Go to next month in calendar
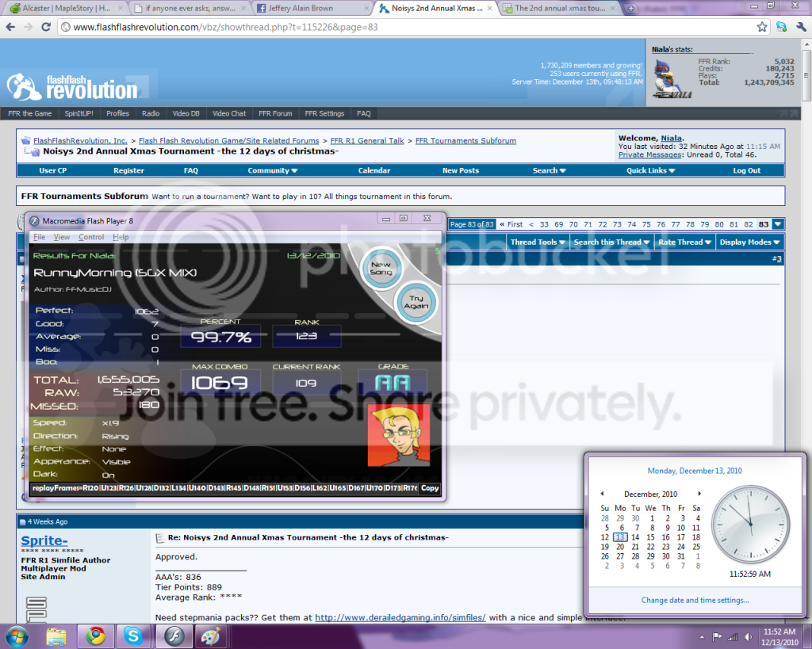This screenshot has width=812, height=649. coord(699,494)
